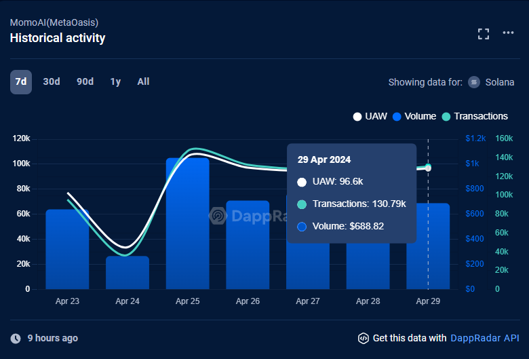This screenshot has width=529, height=359.
Task: Click the API code icon
Action: 363,338
